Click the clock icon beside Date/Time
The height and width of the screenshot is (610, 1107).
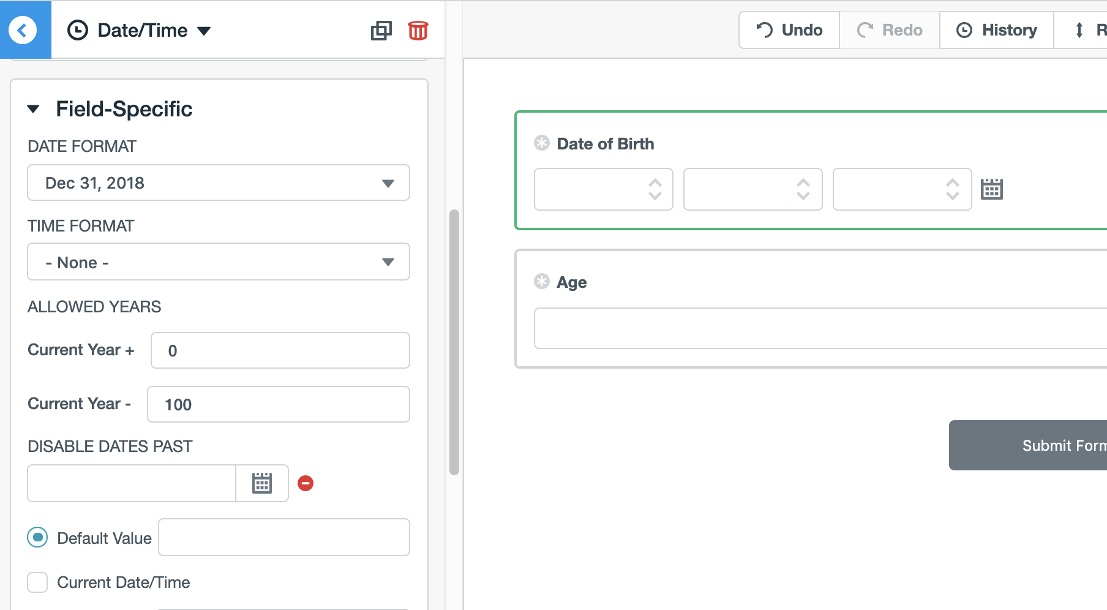(x=78, y=29)
